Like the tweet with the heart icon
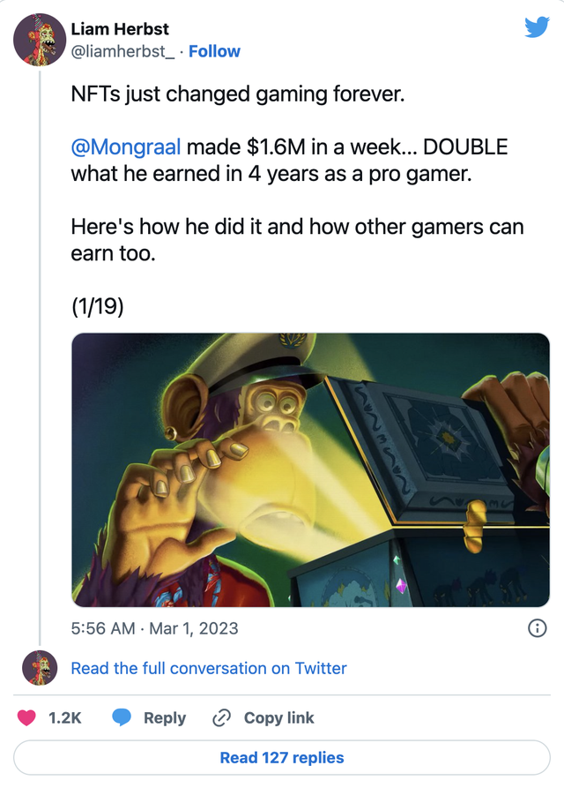This screenshot has height=788, width=564. click(27, 717)
